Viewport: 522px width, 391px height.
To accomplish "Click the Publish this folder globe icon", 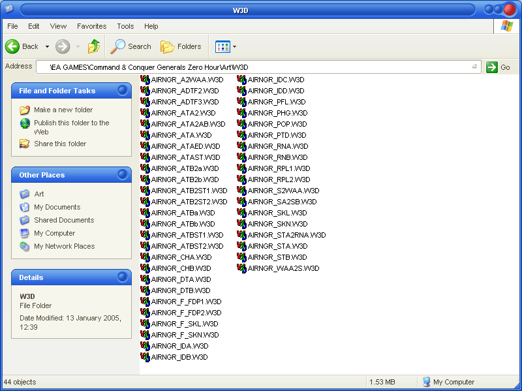I will (x=25, y=123).
